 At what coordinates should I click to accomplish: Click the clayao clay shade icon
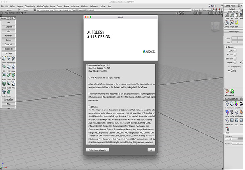click(x=241, y=112)
